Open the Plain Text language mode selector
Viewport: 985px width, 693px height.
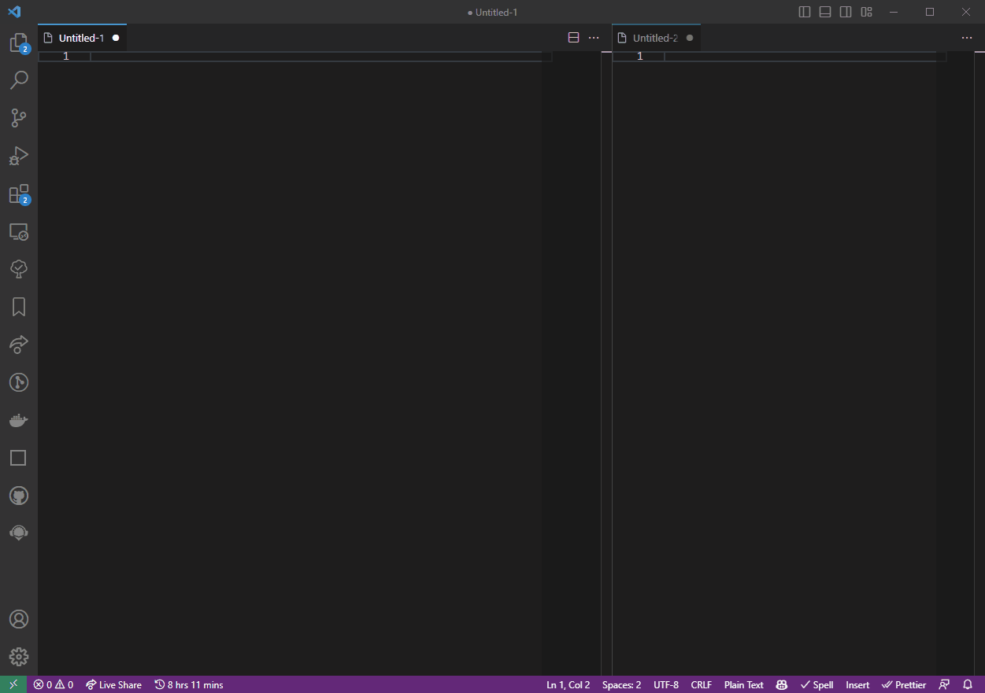pos(742,684)
